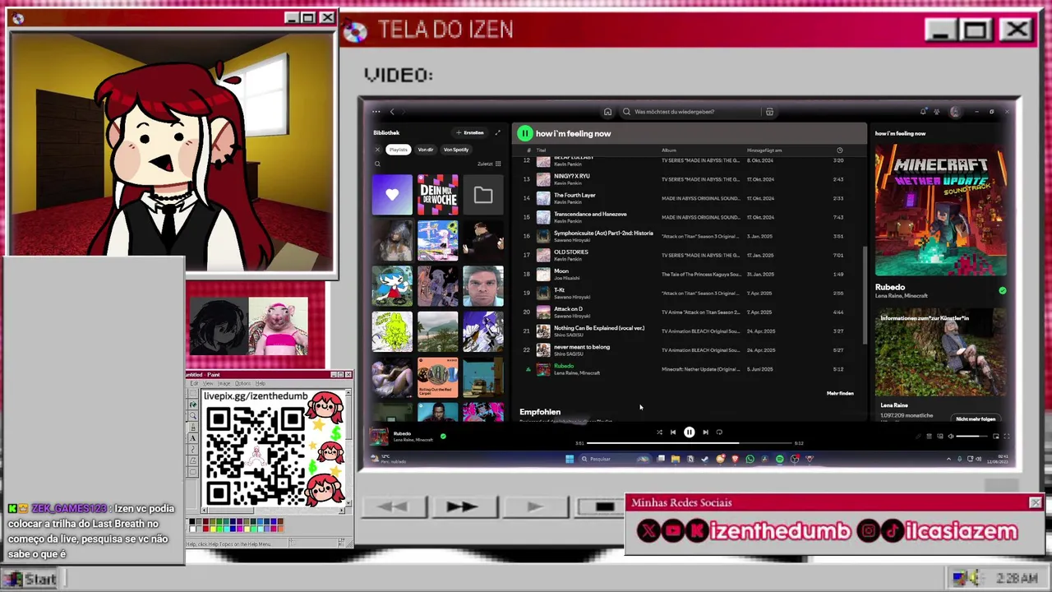Viewport: 1052px width, 592px height.
Task: Go back with the Spotify back arrow
Action: (x=392, y=112)
